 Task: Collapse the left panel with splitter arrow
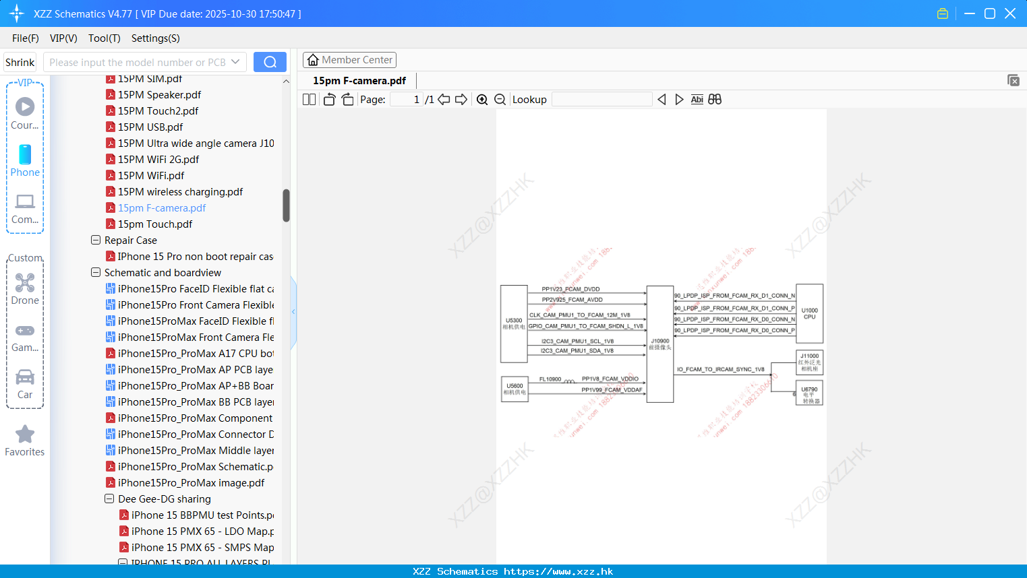[293, 312]
